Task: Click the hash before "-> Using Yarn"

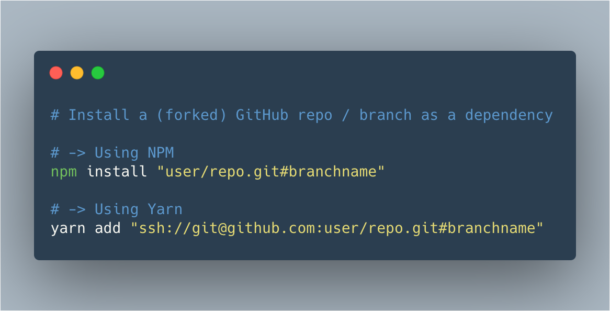Action: [55, 209]
